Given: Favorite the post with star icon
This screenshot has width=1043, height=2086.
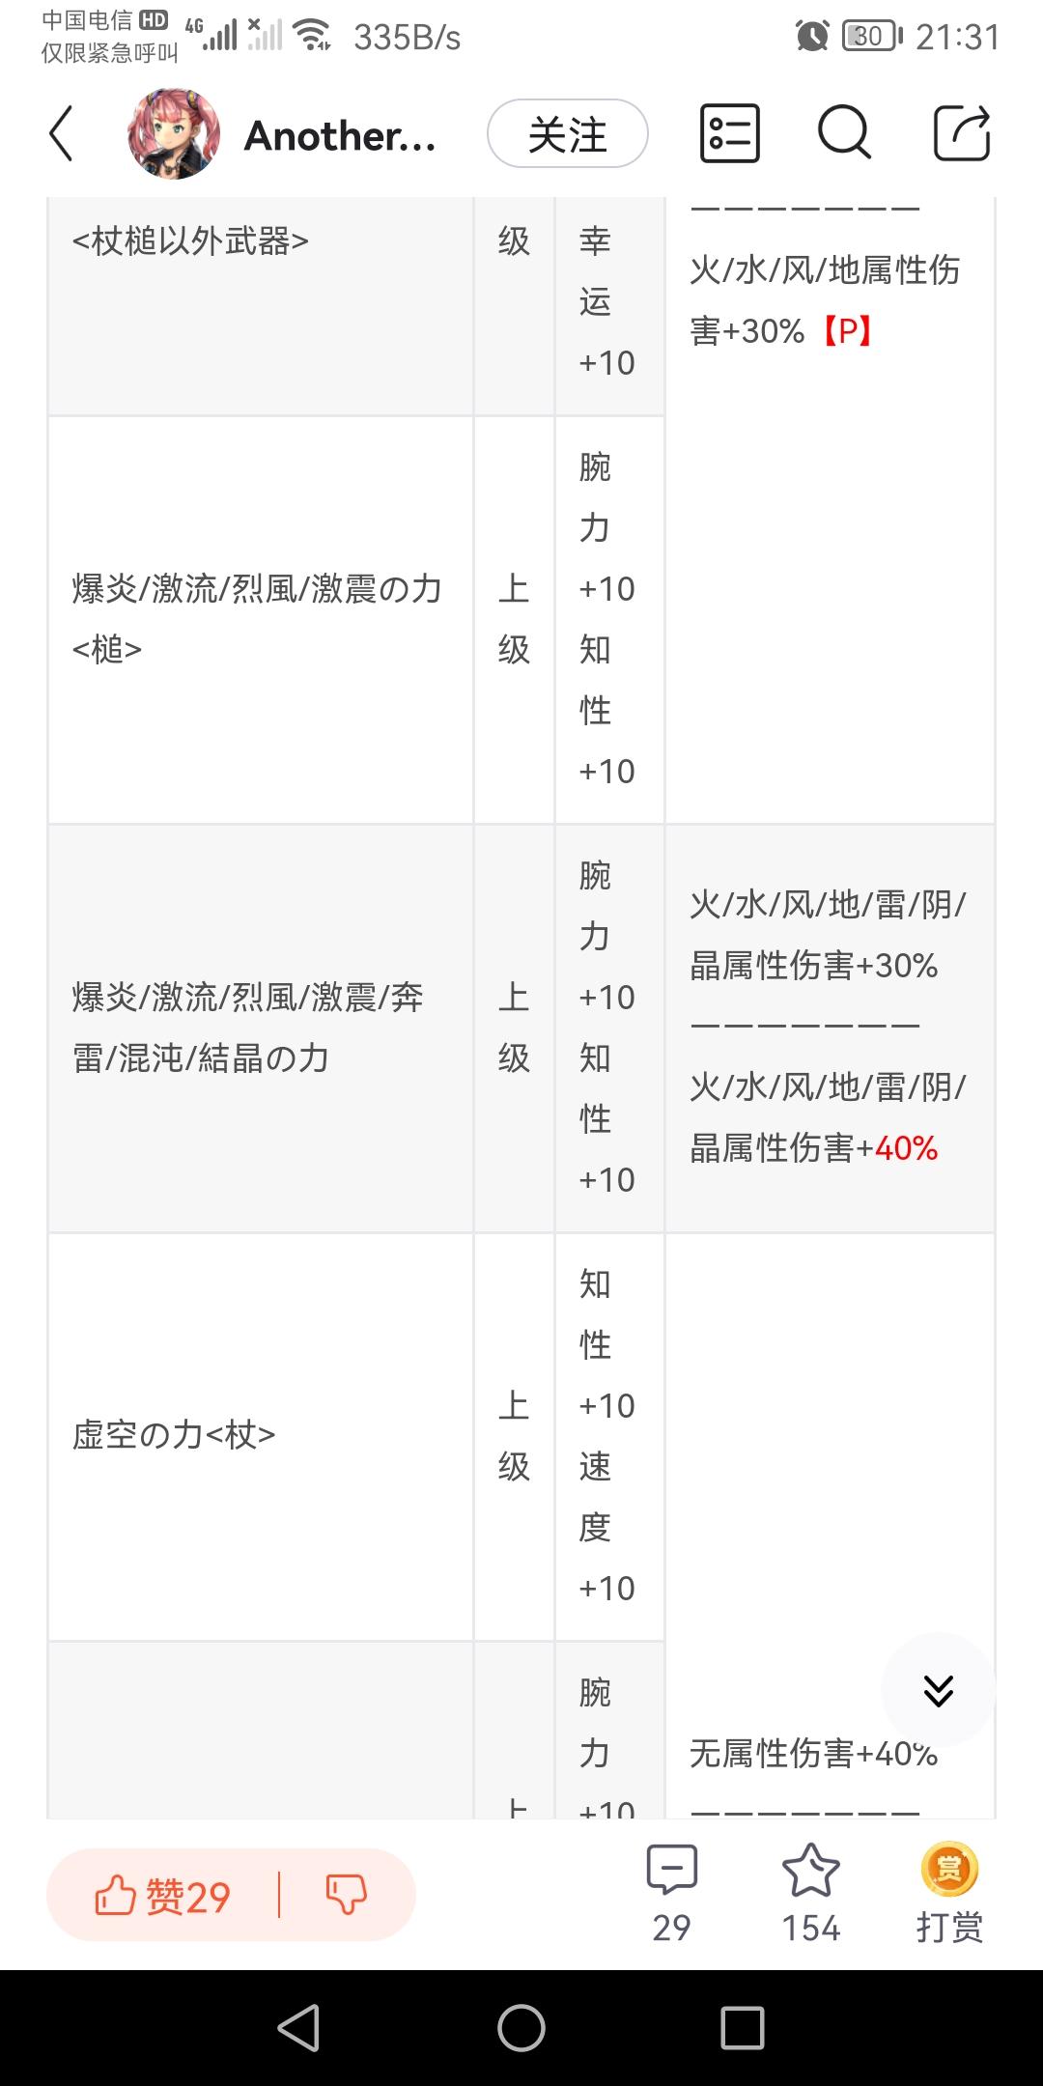Looking at the screenshot, I should click(x=810, y=1894).
